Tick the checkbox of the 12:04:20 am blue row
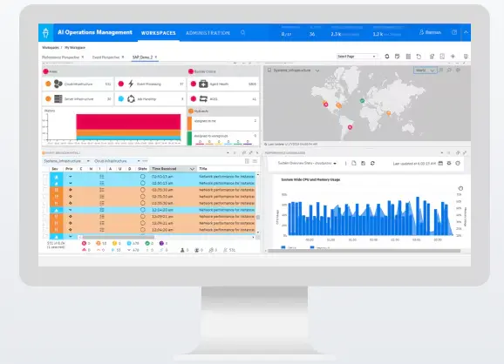 pyautogui.click(x=45, y=210)
